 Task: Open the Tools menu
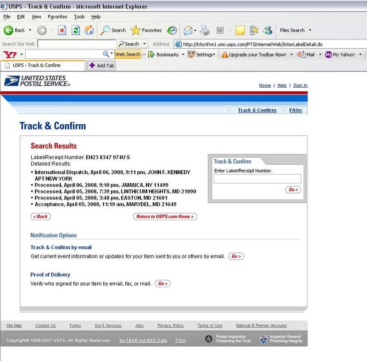tap(79, 17)
